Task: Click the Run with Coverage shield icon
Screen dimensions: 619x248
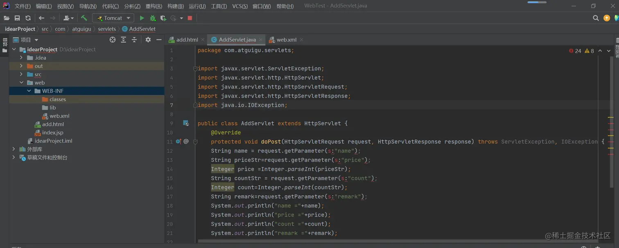Action: (163, 18)
